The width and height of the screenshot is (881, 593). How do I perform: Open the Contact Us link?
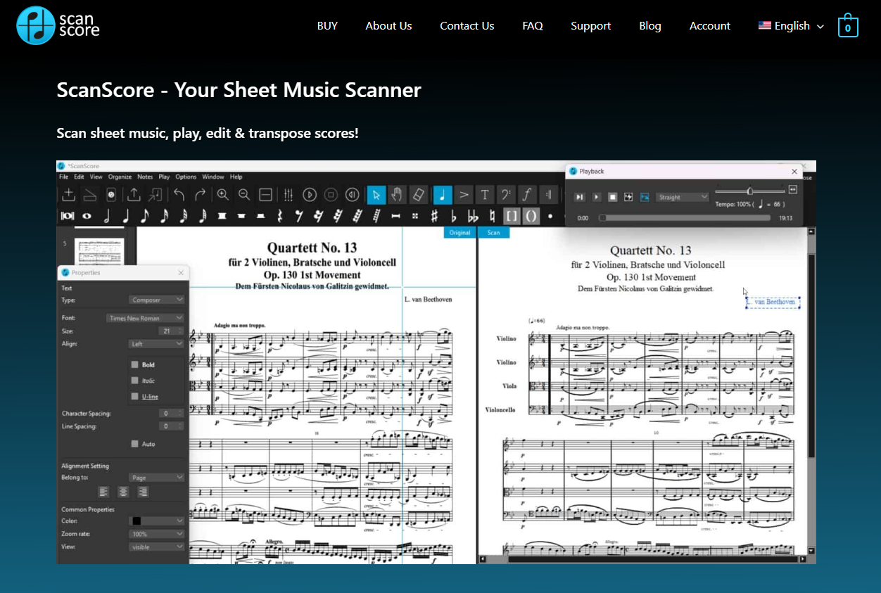[x=467, y=26]
